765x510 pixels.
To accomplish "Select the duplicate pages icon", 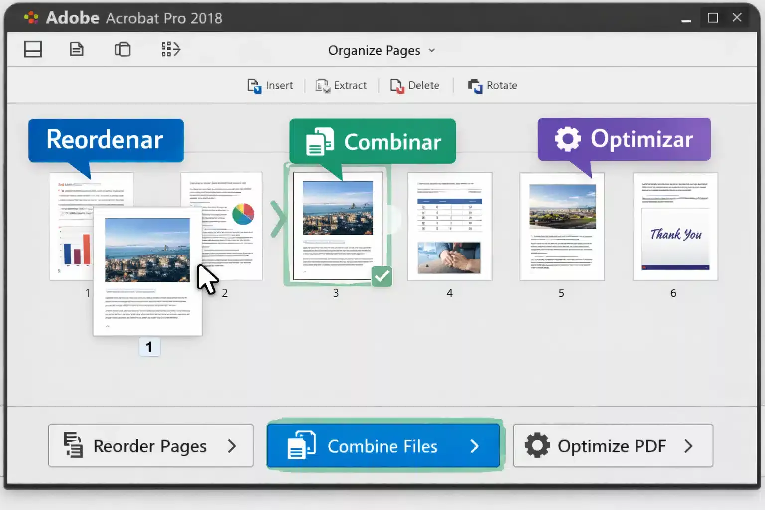I will pyautogui.click(x=123, y=49).
